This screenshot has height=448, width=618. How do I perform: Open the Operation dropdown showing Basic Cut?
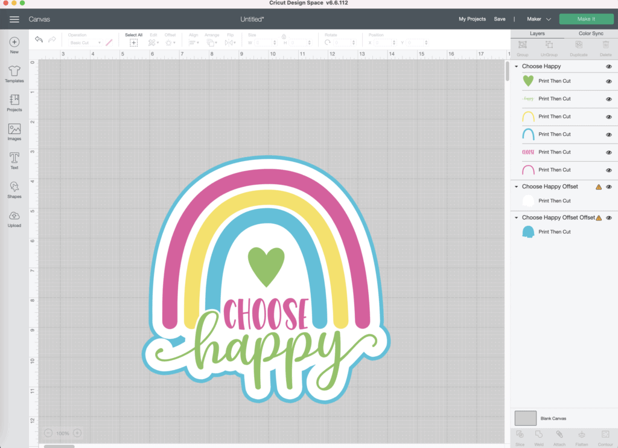pyautogui.click(x=85, y=43)
